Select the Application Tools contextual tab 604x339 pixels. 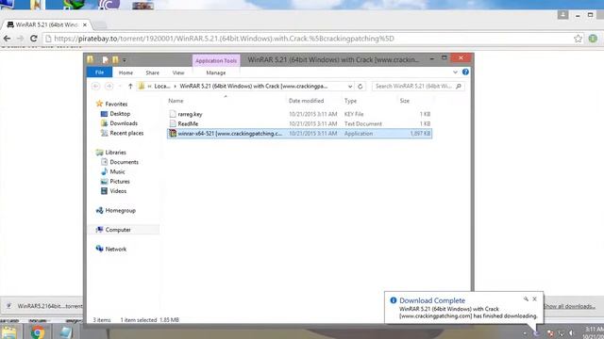point(216,60)
